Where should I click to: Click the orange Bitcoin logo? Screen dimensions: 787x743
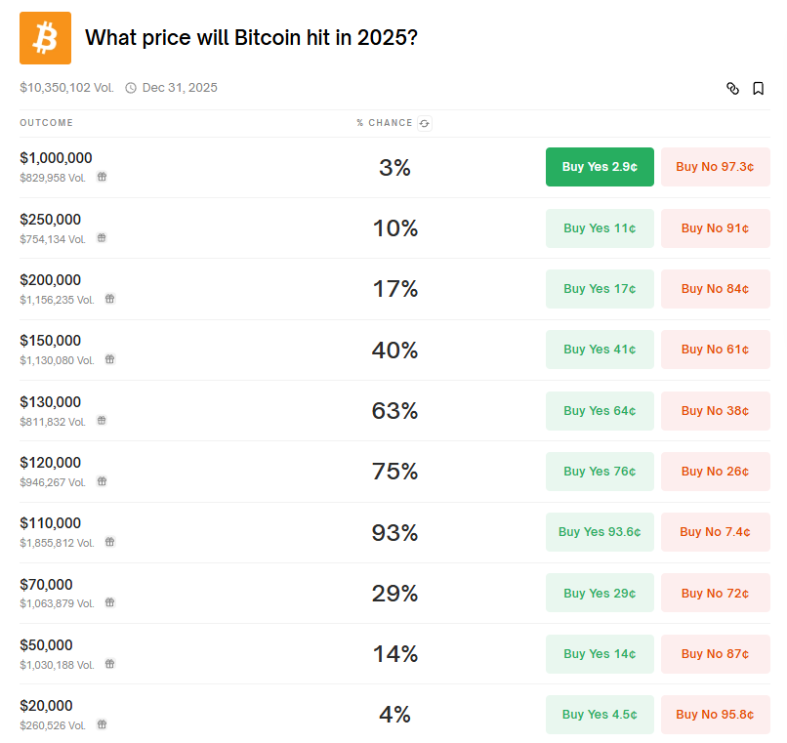click(45, 38)
